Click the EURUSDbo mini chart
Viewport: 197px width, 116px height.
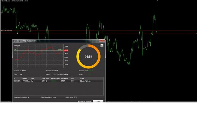pyautogui.click(x=39, y=56)
